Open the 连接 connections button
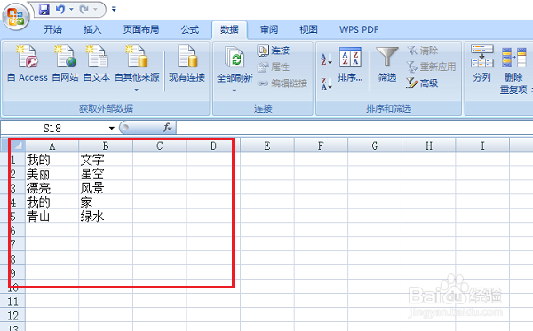The image size is (533, 331). [x=274, y=51]
